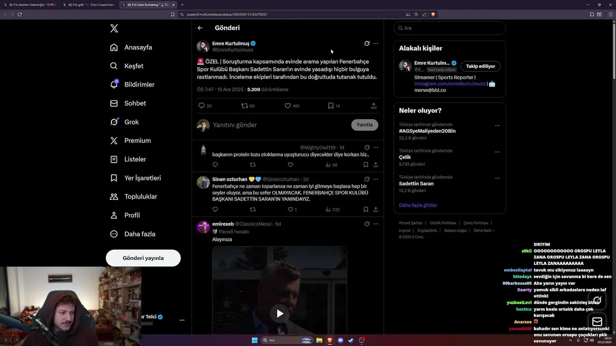Open more options on Emre Kurtulmuş's post
The height and width of the screenshot is (346, 616).
(x=376, y=43)
